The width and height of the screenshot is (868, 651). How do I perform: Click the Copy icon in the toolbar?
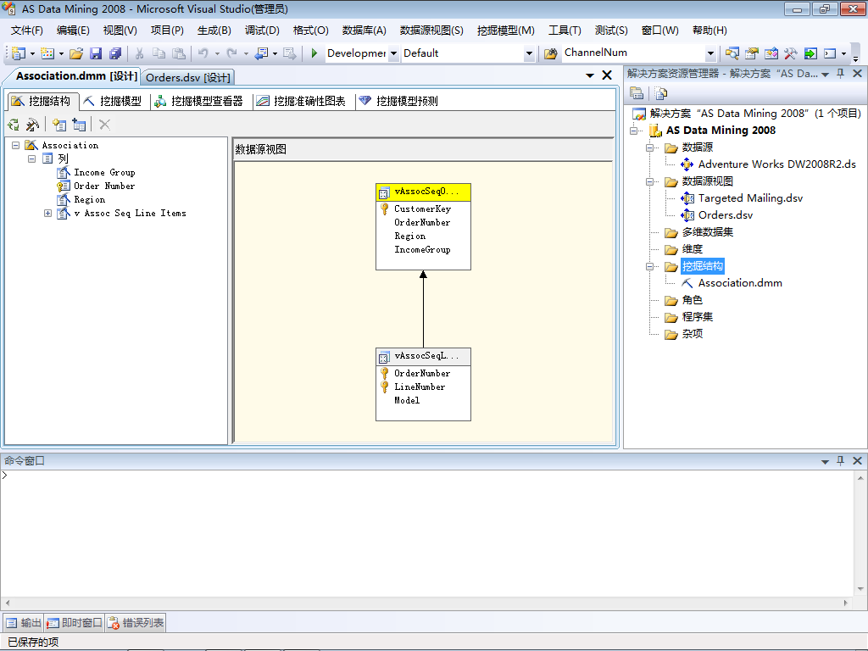tap(159, 53)
